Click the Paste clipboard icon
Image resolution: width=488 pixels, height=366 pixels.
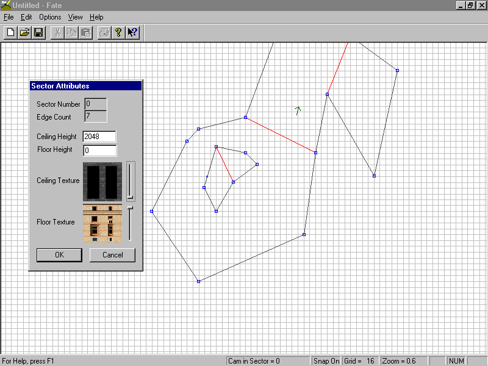[85, 32]
